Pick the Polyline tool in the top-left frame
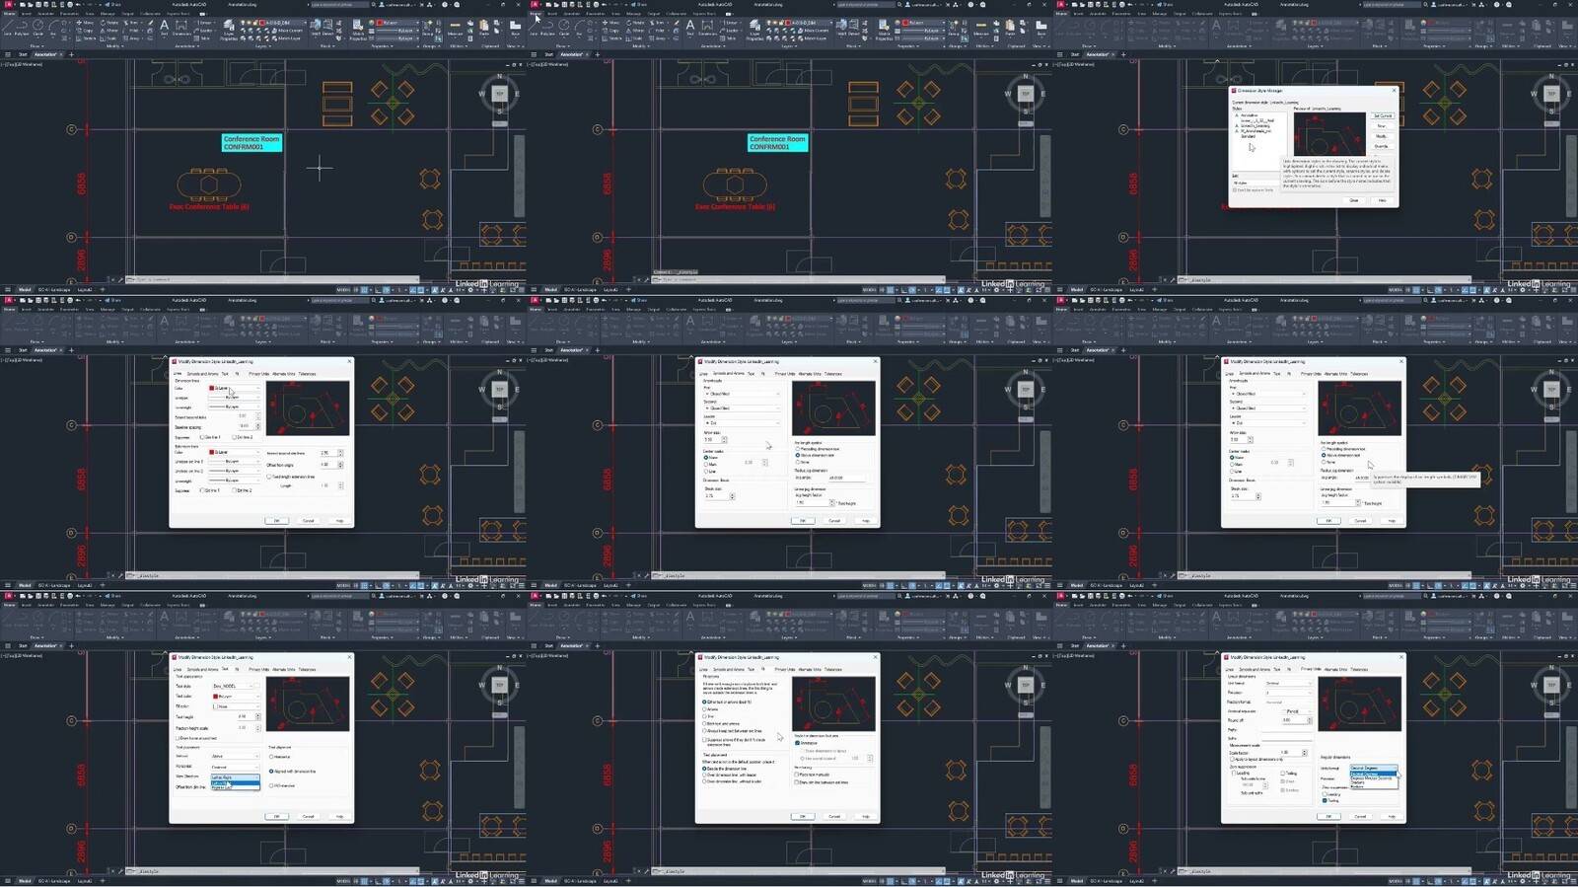Viewport: 1578px width, 887px height. [22, 27]
